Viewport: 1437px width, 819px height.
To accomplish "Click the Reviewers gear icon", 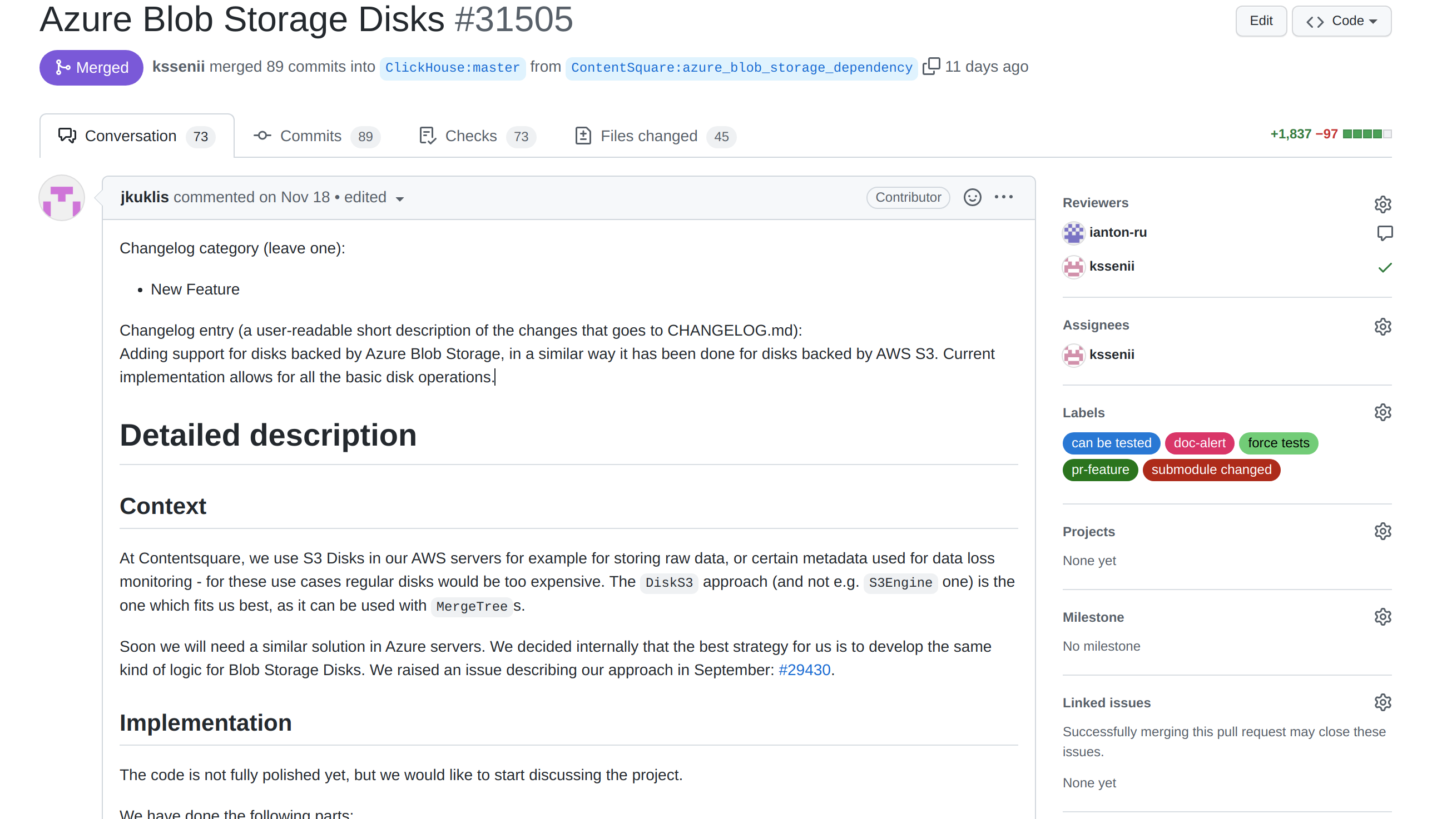I will tap(1382, 203).
